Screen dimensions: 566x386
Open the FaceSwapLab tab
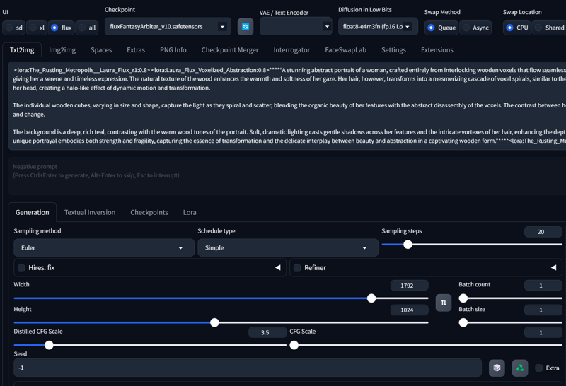pos(345,50)
